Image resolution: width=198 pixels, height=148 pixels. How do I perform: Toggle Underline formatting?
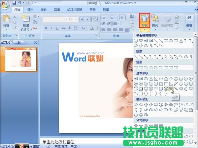point(57,28)
